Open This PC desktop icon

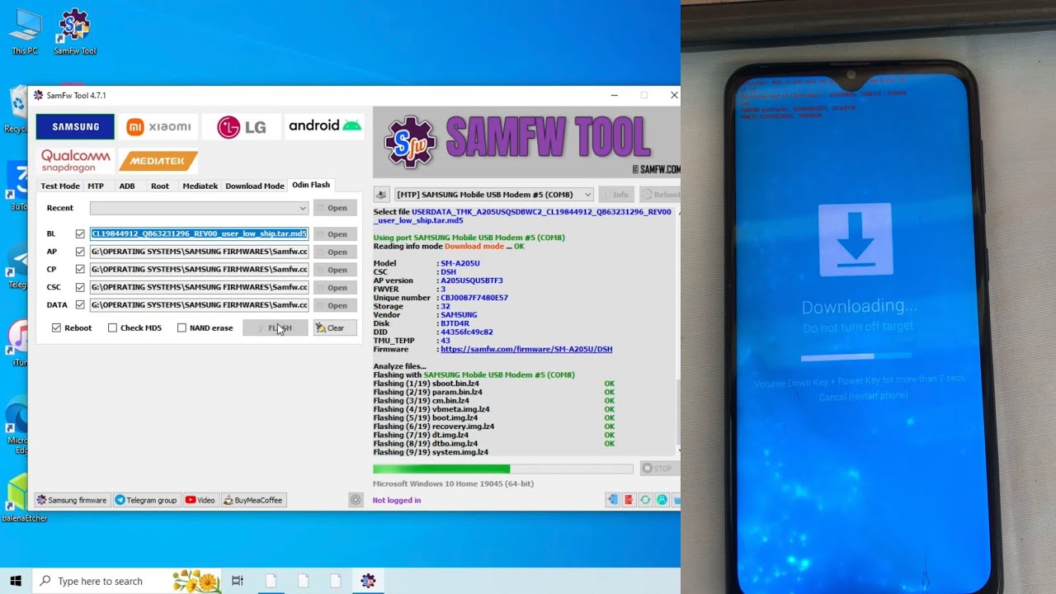25,33
